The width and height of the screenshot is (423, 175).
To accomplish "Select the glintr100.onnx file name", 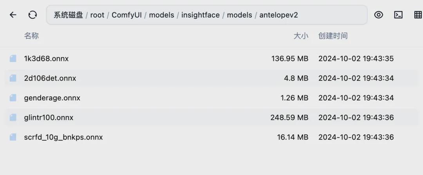I will point(49,118).
